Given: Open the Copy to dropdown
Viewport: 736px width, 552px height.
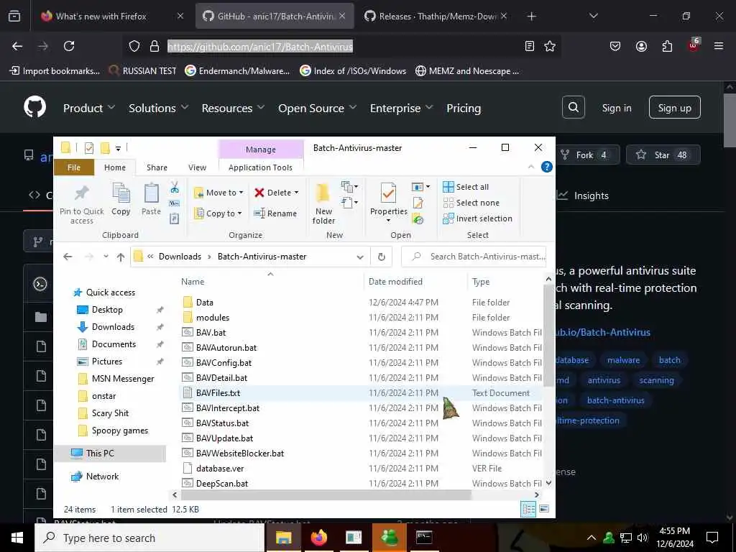Looking at the screenshot, I should (218, 213).
